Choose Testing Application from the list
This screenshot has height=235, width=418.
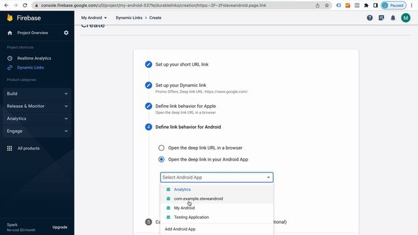point(217,217)
